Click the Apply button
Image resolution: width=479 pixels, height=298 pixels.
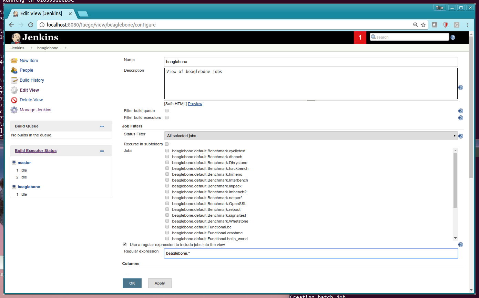tap(160, 283)
